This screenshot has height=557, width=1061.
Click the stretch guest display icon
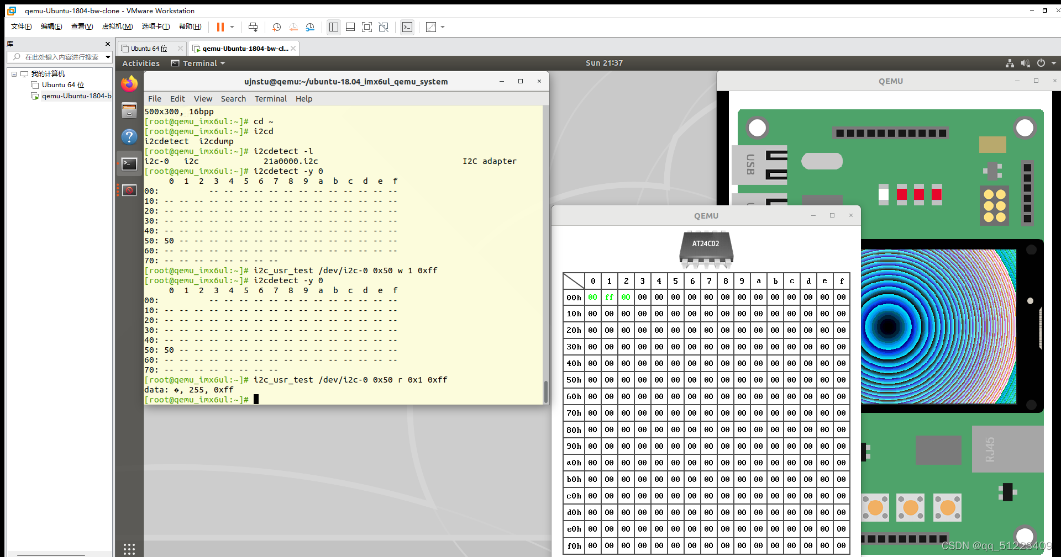[431, 27]
